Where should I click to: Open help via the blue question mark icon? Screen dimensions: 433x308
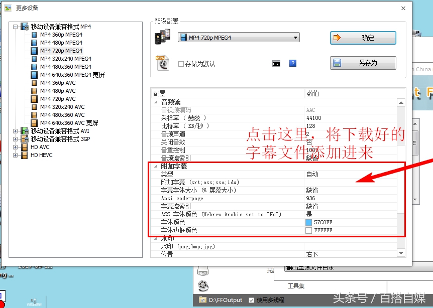292,63
